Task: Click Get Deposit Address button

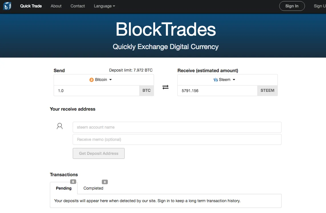Action: pyautogui.click(x=99, y=153)
